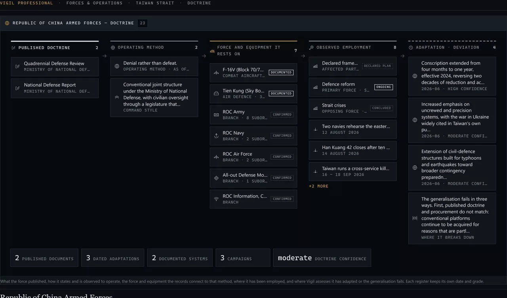Click the bar chart icon beside Defence reform
This screenshot has width=507, height=298.
pos(316,87)
